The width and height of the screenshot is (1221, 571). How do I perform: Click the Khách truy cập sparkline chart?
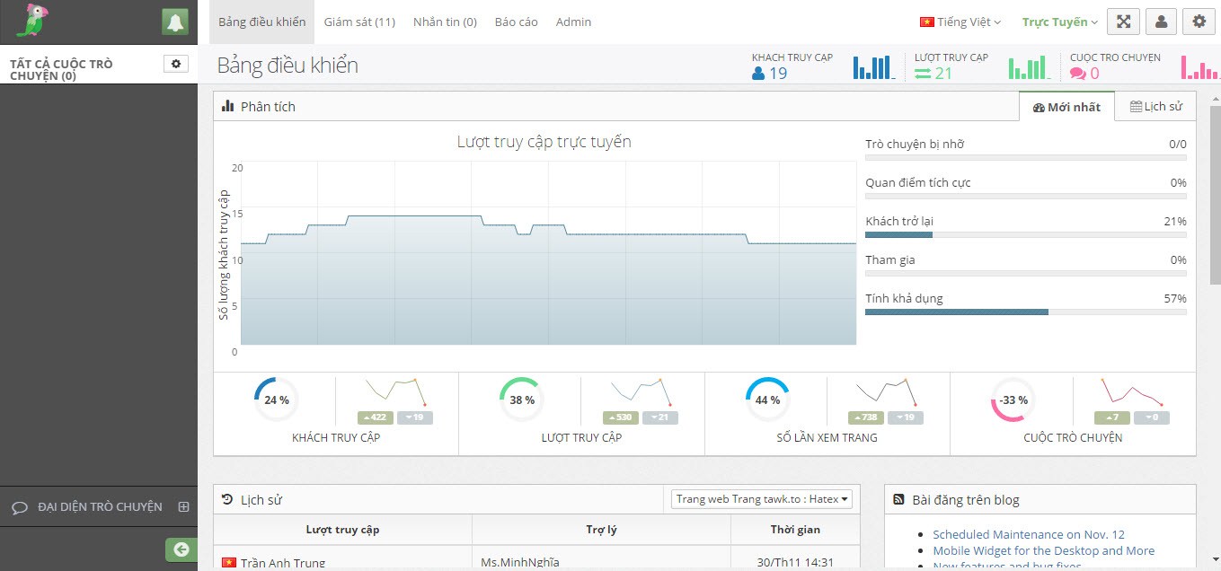pos(396,392)
